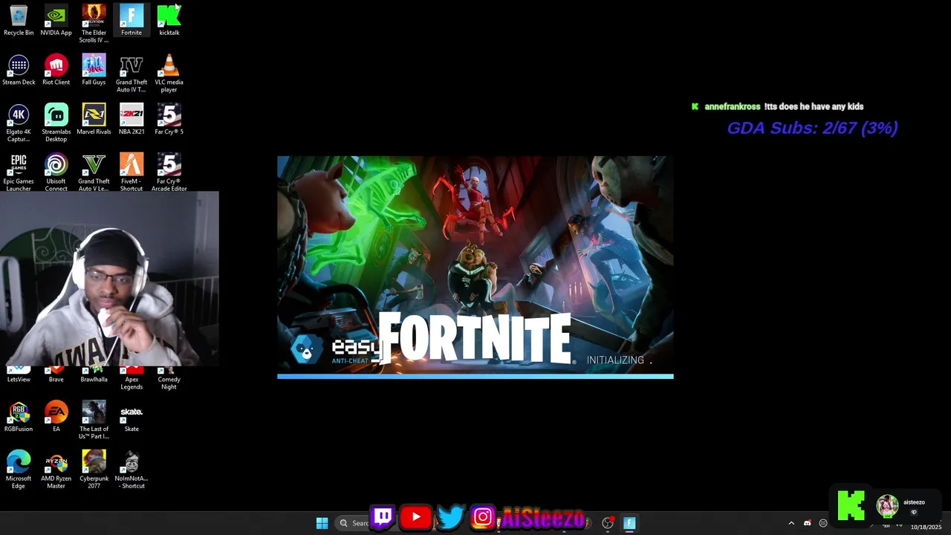Image resolution: width=951 pixels, height=535 pixels.
Task: Open the taskbar date 10/18/2025 clock
Action: (926, 527)
